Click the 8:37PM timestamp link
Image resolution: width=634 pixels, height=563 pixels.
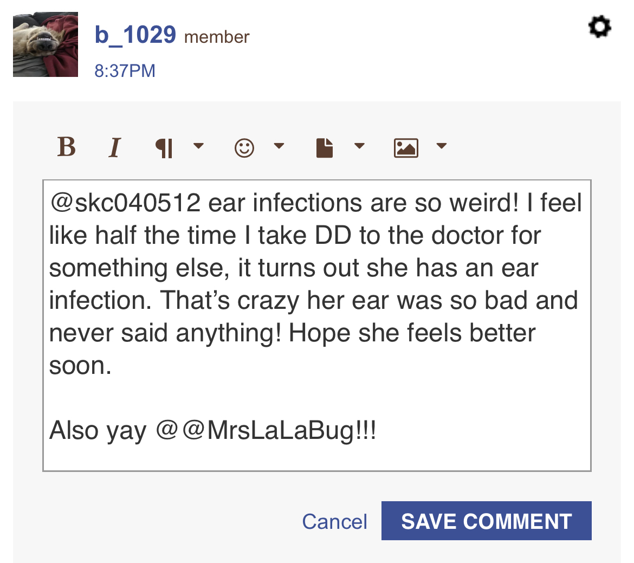point(125,71)
